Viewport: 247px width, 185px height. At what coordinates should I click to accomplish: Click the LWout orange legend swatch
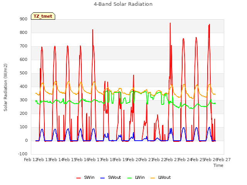pos(153,178)
